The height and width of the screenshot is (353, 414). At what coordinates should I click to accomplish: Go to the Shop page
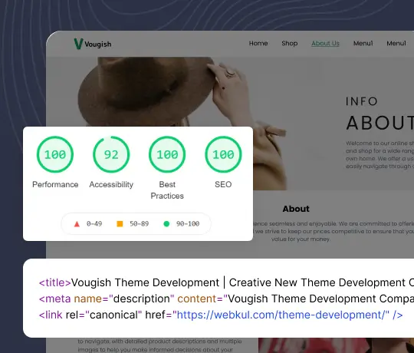pos(289,43)
